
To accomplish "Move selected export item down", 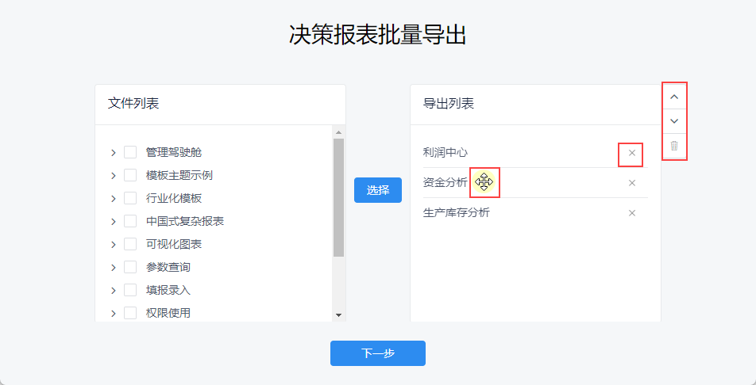I will coord(674,121).
